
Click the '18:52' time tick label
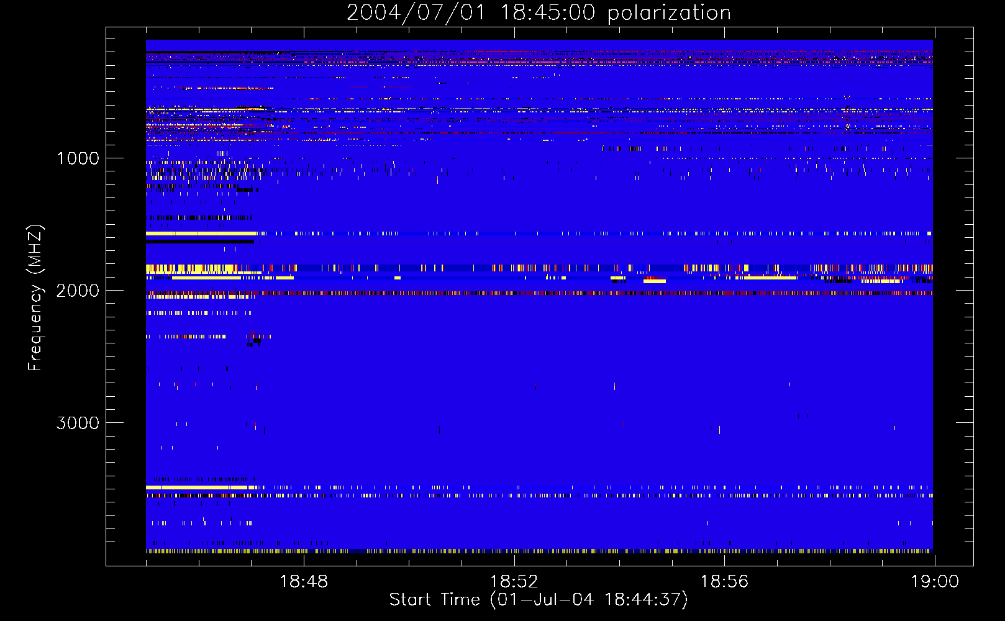coord(514,581)
